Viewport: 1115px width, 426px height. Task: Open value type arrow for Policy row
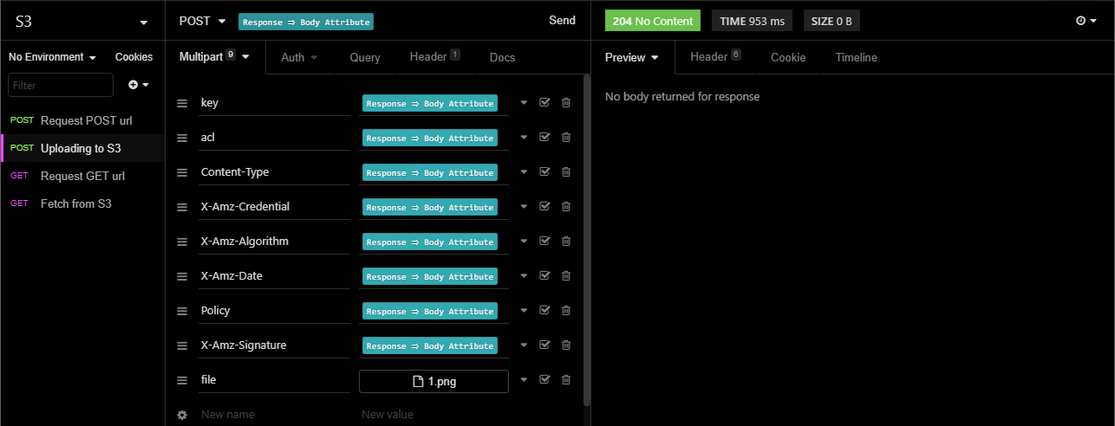click(x=524, y=310)
